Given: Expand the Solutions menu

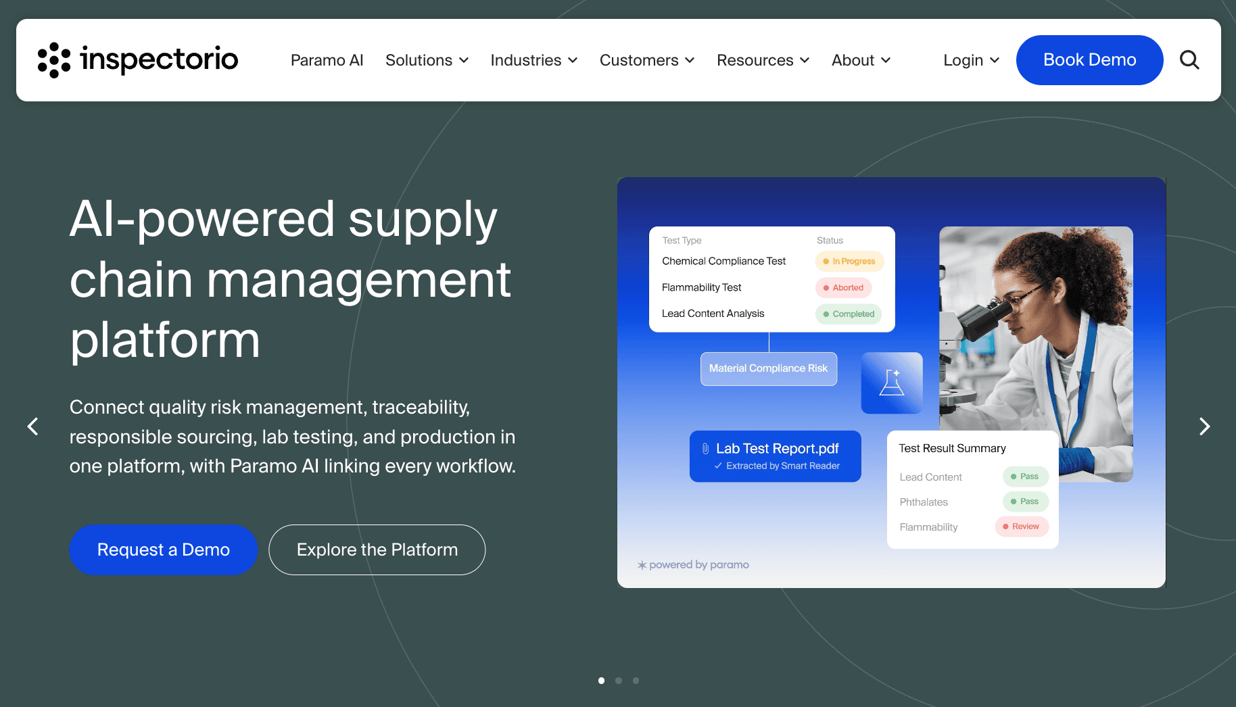Looking at the screenshot, I should (x=427, y=60).
